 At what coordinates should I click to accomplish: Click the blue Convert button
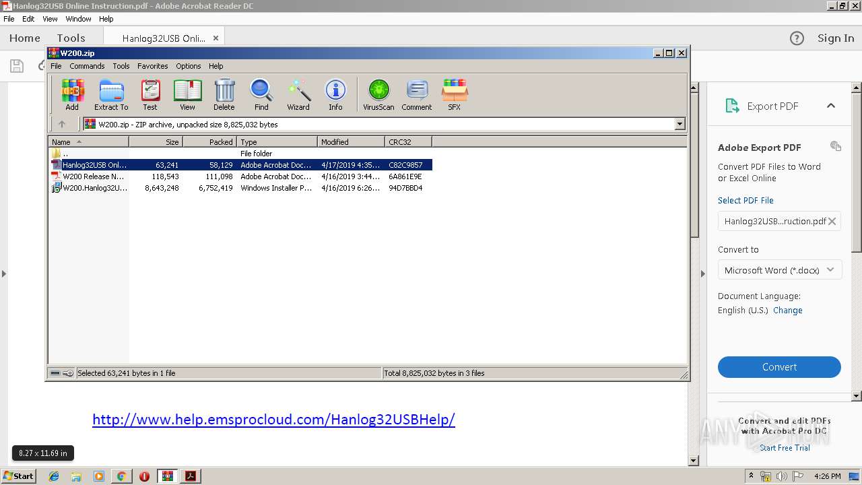(x=779, y=367)
